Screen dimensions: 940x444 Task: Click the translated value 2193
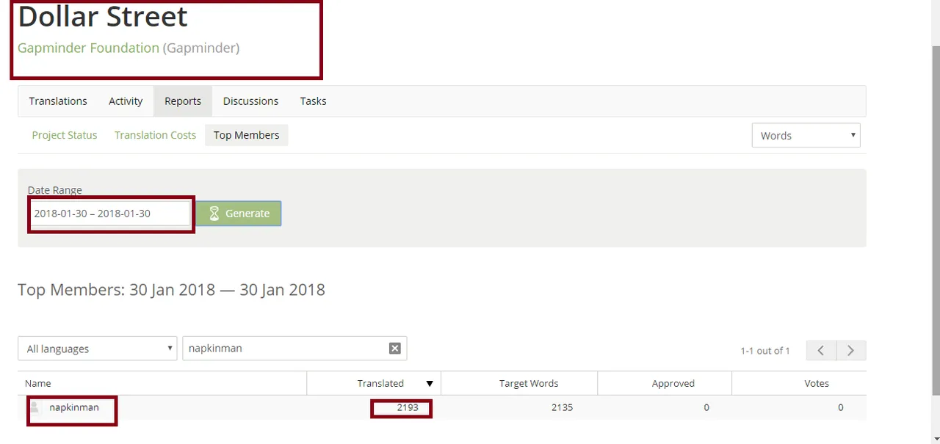[x=408, y=407]
